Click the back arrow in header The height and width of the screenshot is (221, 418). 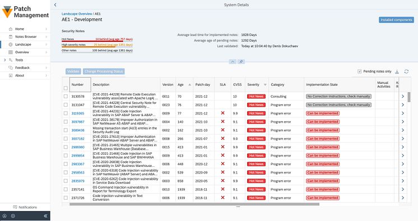[55, 5]
